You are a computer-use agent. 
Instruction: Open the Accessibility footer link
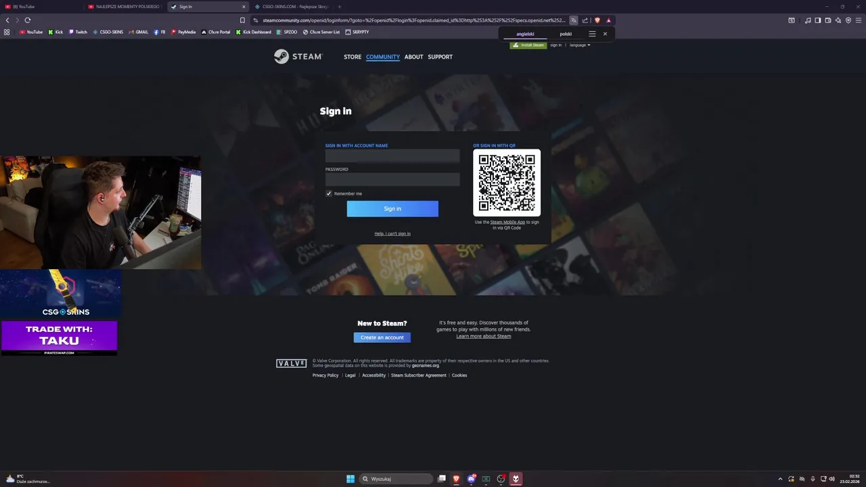tap(373, 375)
